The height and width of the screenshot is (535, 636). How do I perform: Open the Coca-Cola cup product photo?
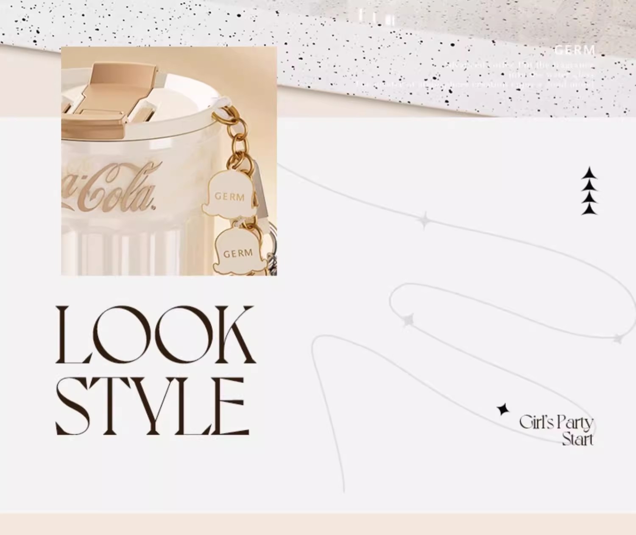coord(169,161)
